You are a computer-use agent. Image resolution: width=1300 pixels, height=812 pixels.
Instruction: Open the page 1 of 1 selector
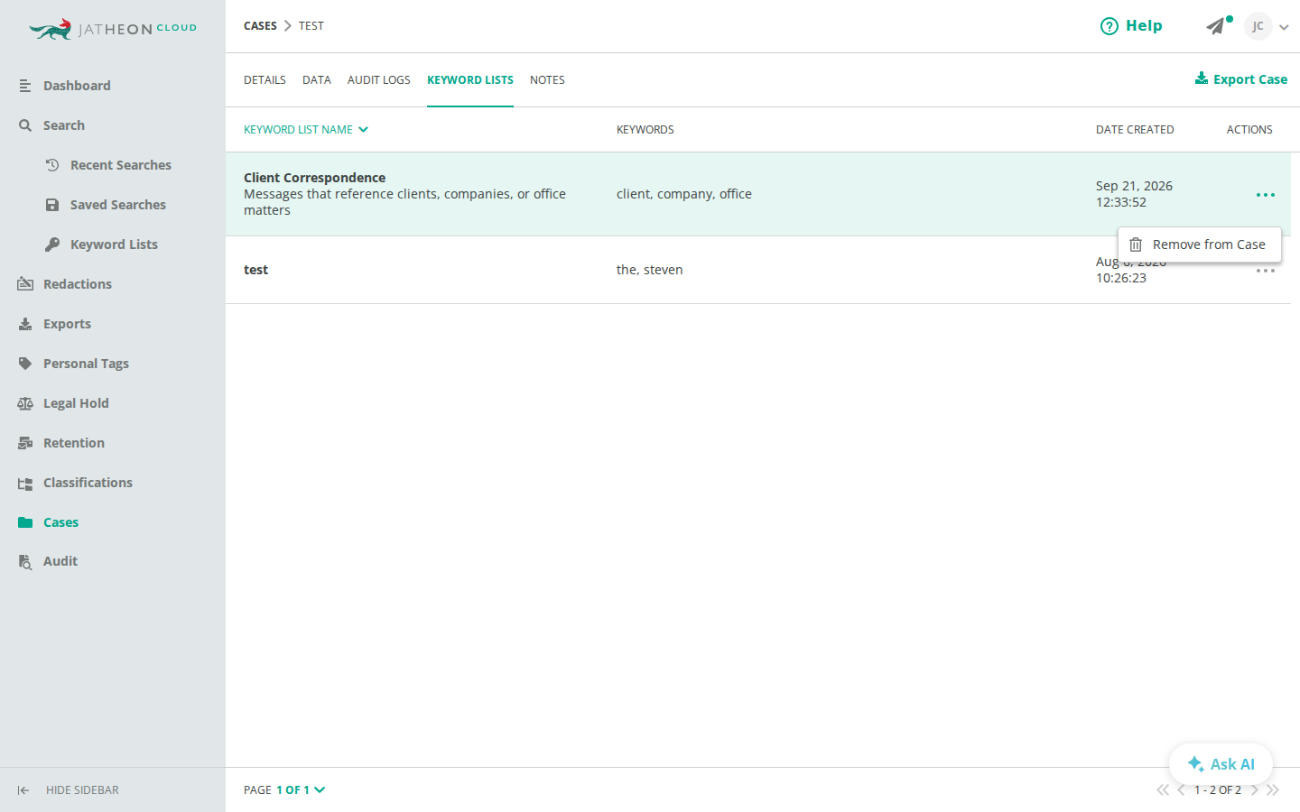point(301,790)
